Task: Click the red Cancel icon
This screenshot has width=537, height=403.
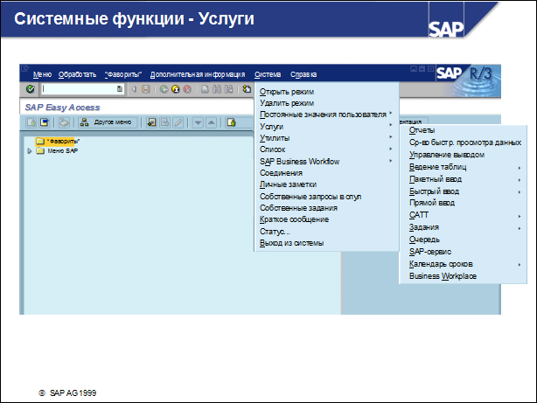Action: (186, 89)
